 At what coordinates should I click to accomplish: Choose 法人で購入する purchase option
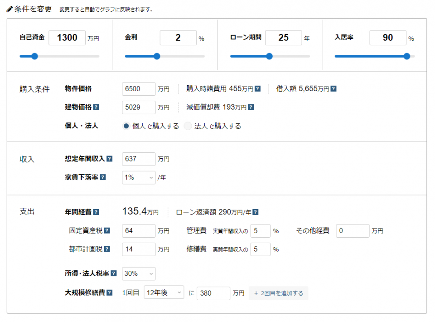point(188,126)
